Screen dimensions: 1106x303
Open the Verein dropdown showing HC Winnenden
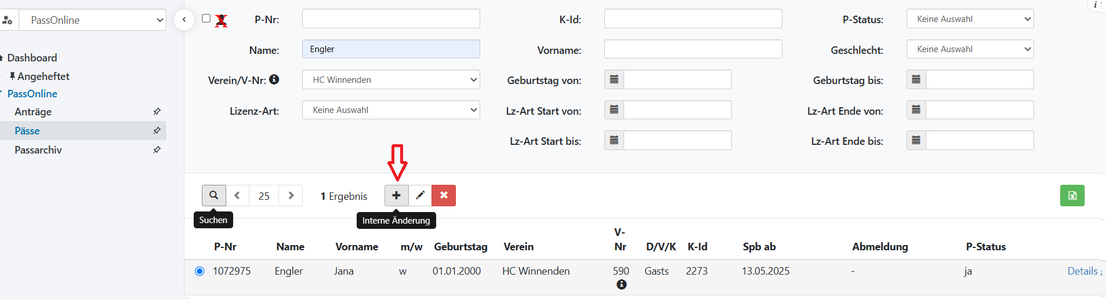[x=391, y=79]
